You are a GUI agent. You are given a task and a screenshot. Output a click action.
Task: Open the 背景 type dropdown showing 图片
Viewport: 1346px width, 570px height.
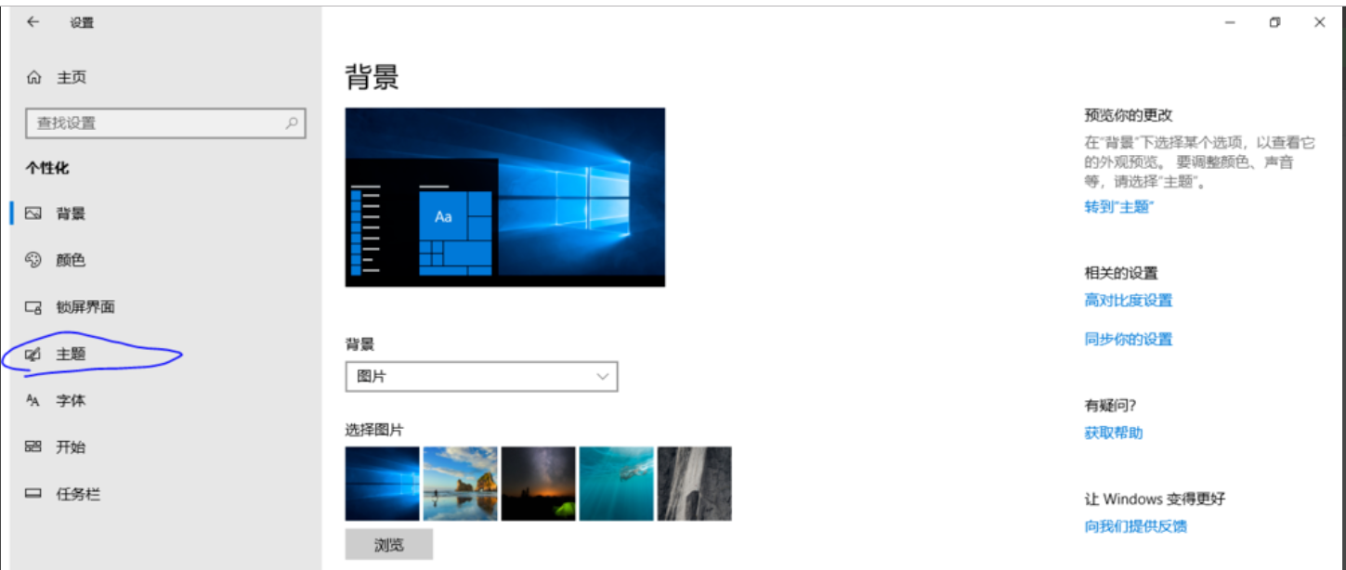481,376
